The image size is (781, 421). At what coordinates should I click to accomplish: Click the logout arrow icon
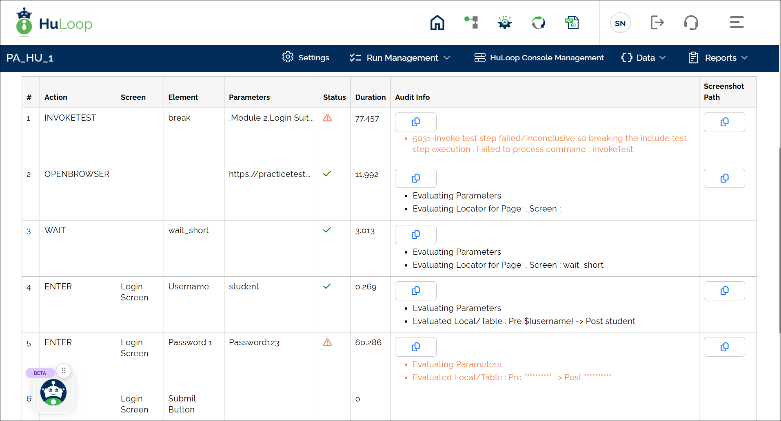pos(657,22)
